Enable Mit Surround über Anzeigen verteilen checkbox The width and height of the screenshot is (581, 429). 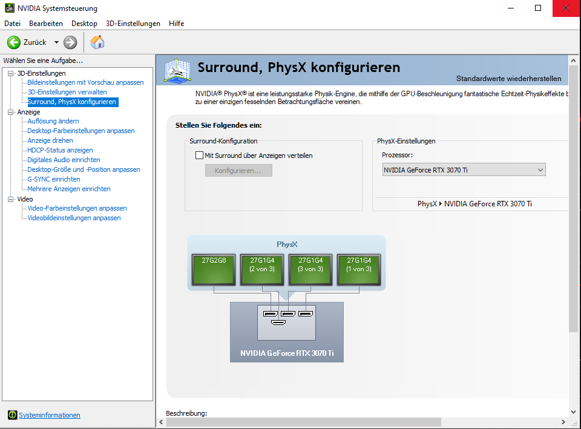(199, 156)
